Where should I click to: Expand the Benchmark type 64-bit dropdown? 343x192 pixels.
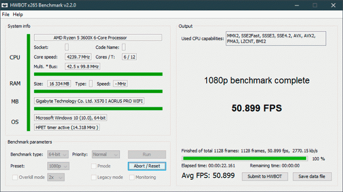click(x=58, y=154)
